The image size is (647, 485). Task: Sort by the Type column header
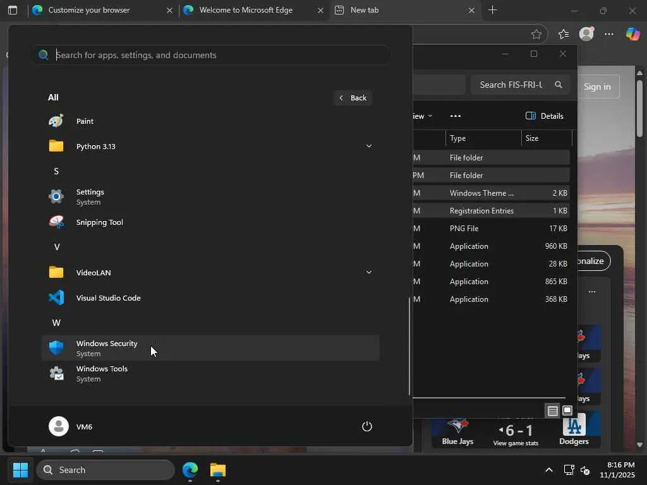pyautogui.click(x=483, y=138)
